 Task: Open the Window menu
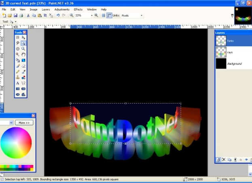click(x=92, y=9)
